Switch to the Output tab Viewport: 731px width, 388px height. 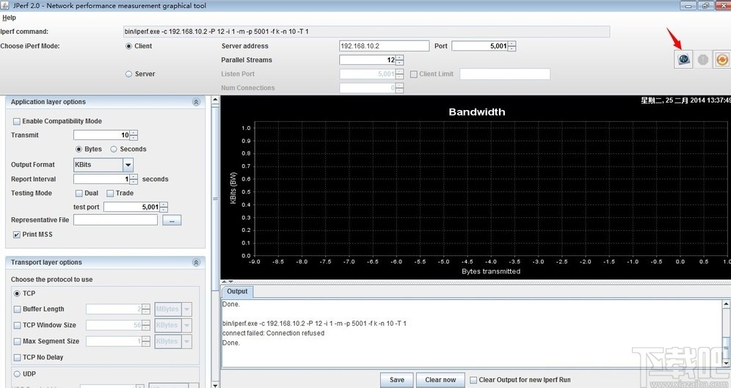pyautogui.click(x=237, y=292)
